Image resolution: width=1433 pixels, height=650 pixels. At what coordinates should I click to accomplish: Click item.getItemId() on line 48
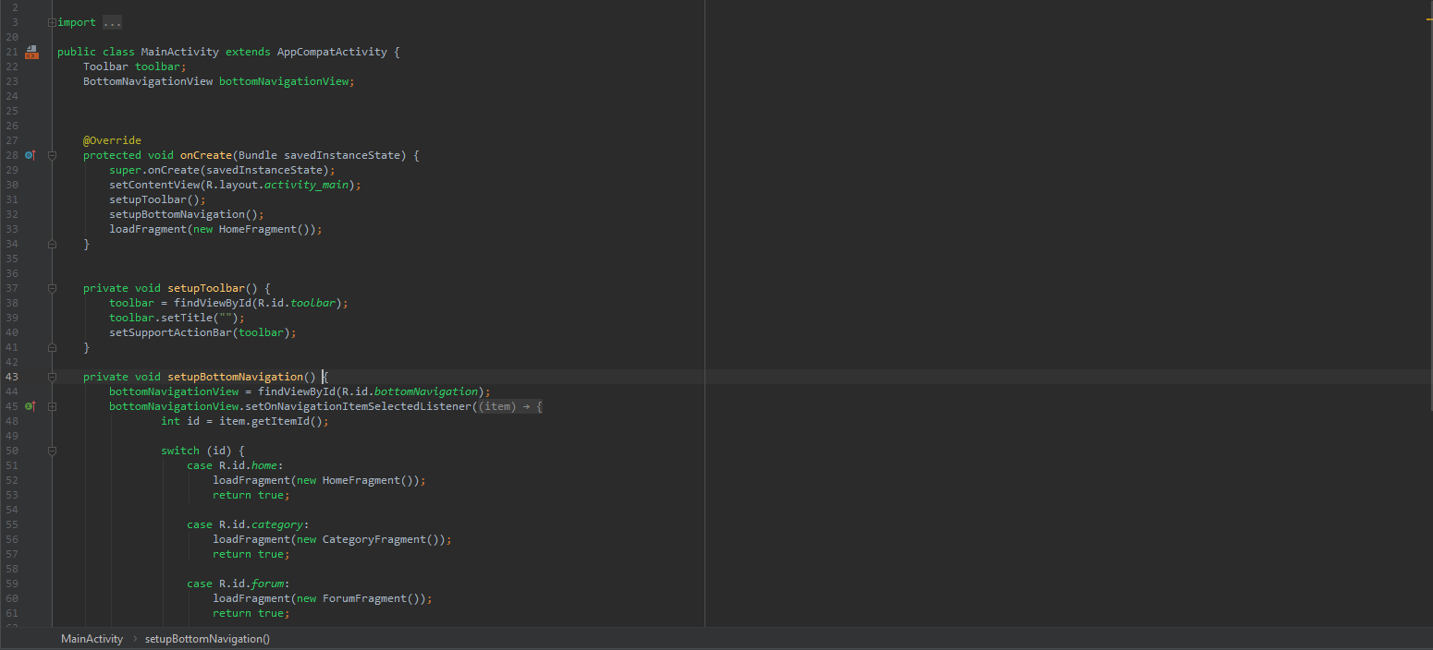click(x=271, y=421)
